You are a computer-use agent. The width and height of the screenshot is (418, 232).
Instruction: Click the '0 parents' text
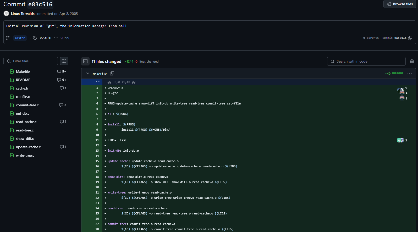click(x=371, y=38)
